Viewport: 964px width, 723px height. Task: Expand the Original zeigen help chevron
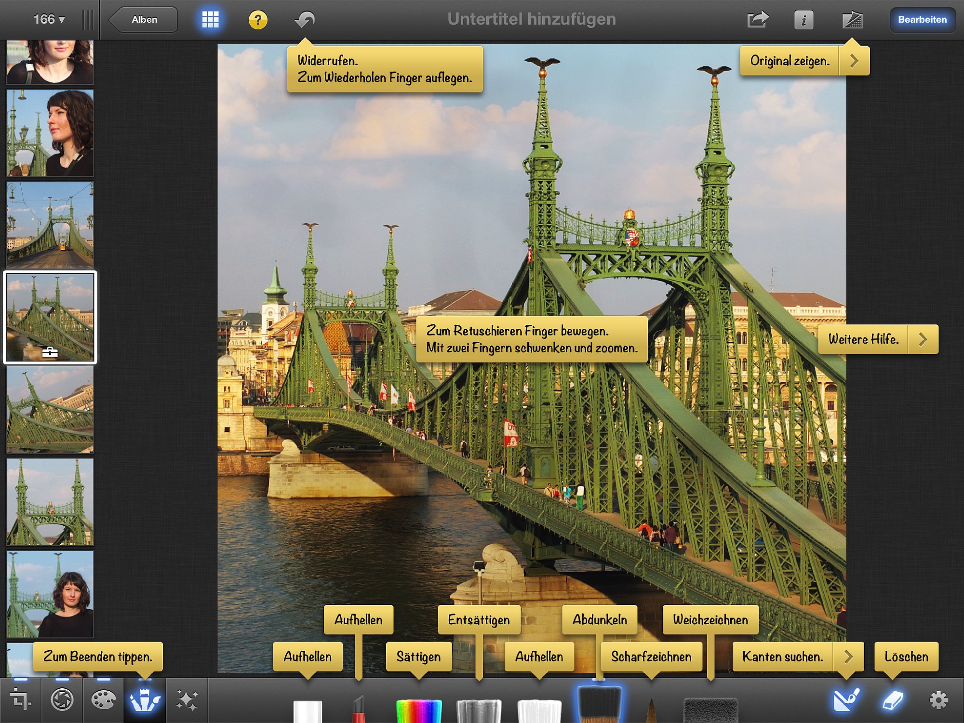(855, 61)
